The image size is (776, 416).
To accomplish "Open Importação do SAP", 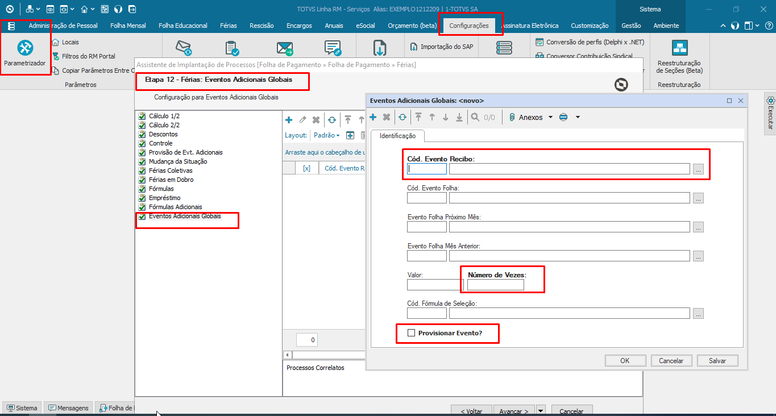I will pos(442,47).
